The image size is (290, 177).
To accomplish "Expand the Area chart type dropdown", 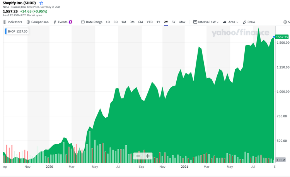I will point(230,22).
